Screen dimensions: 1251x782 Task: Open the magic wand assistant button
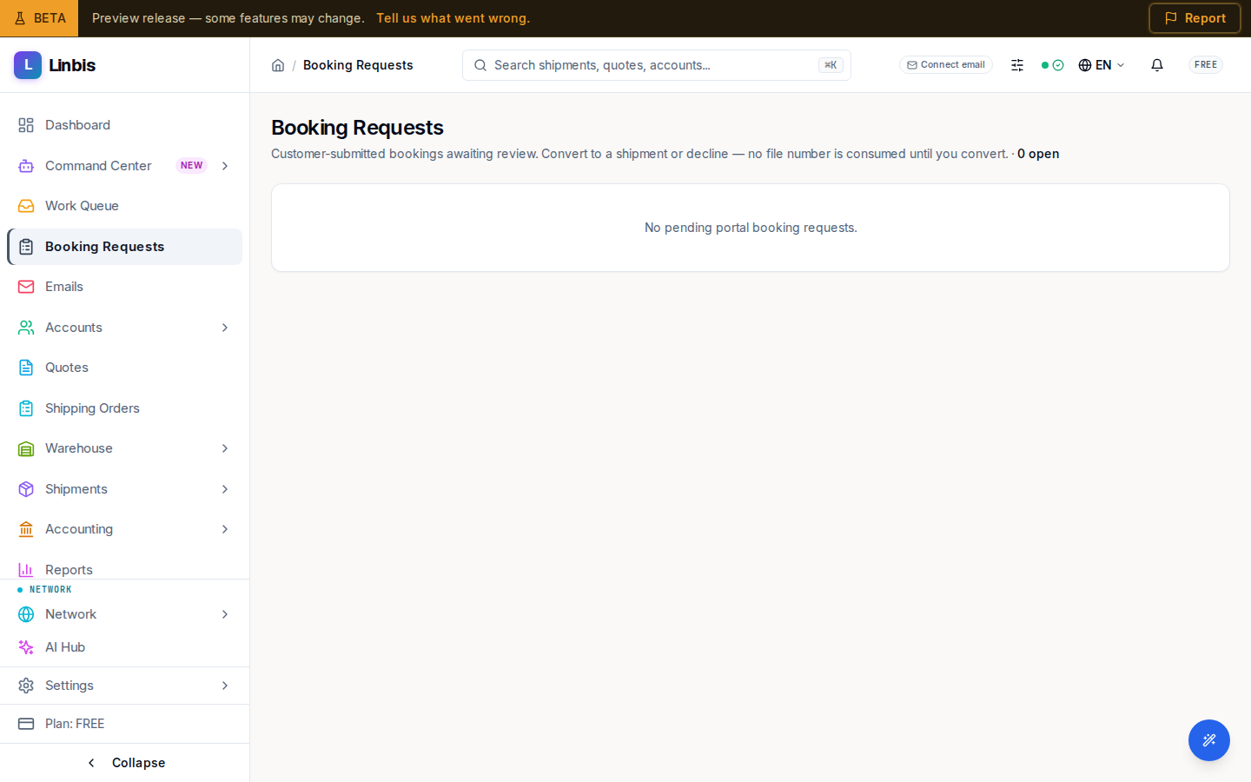(1209, 740)
